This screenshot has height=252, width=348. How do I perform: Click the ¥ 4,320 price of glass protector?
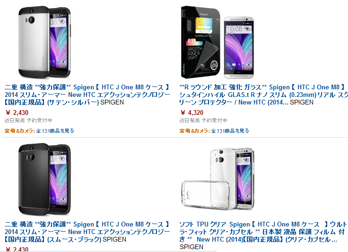[192, 113]
